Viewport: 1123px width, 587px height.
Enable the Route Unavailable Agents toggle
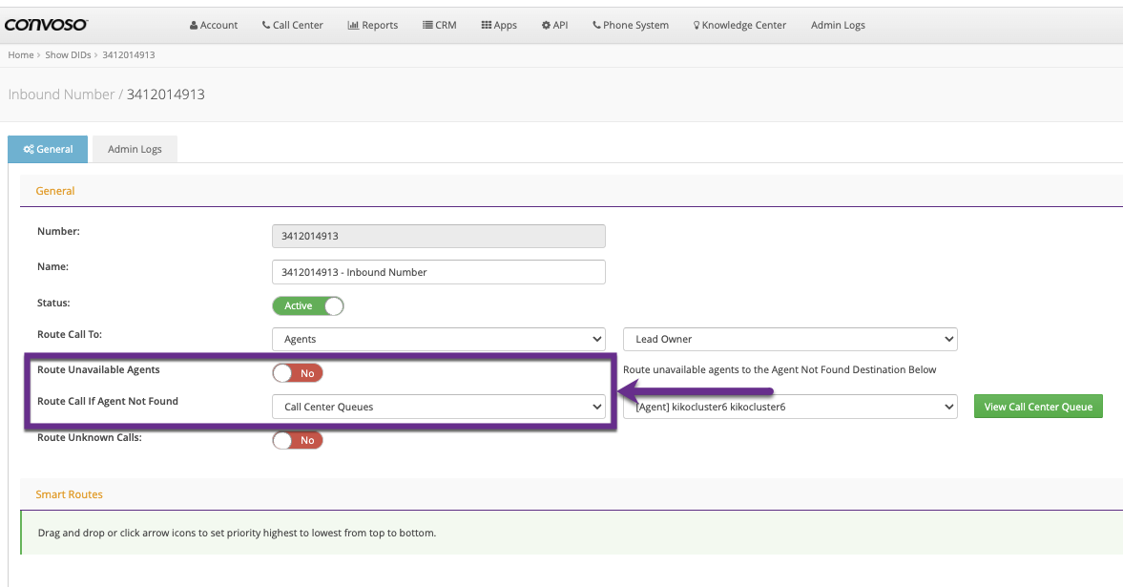(x=298, y=373)
